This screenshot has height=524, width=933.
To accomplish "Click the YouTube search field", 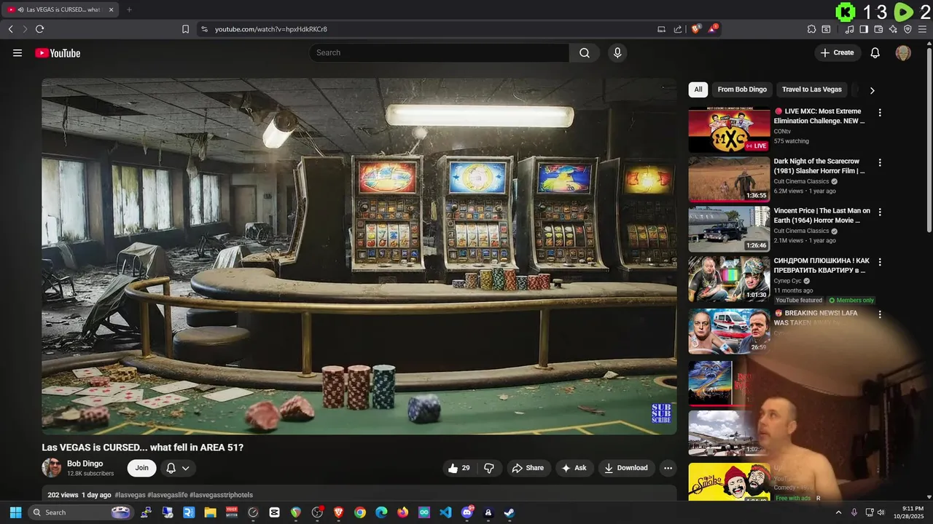I will (439, 52).
